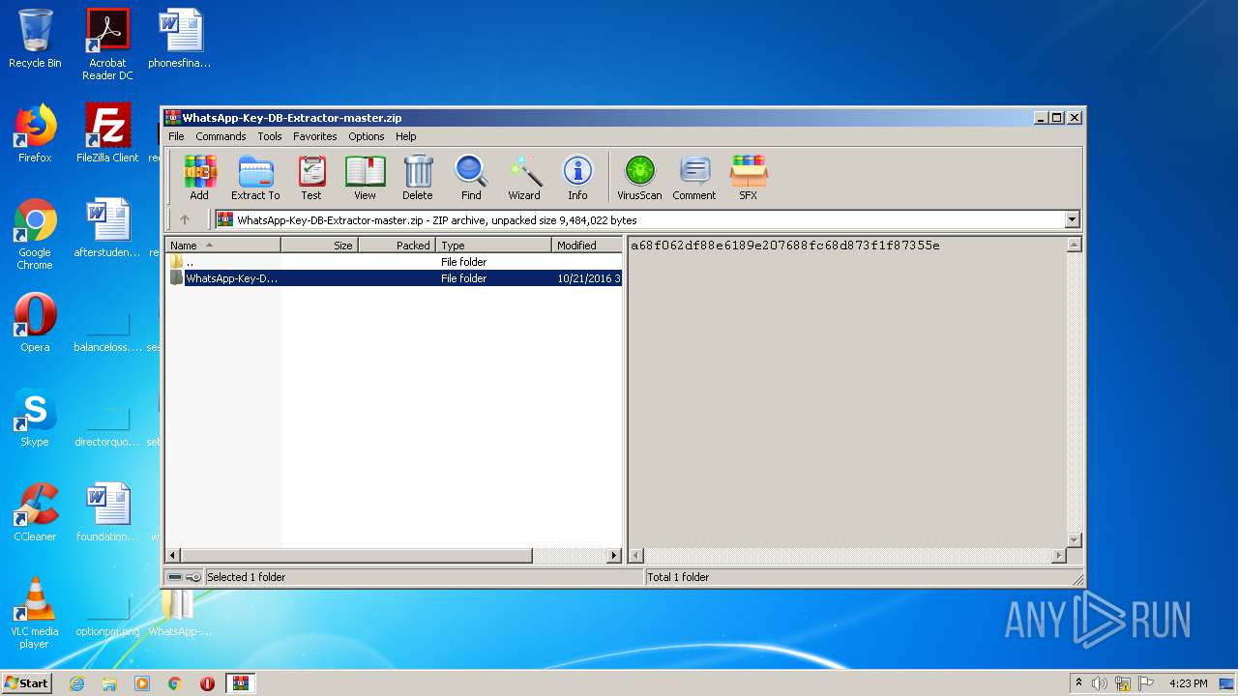Click the WinRAR taskbar button

pos(240,683)
